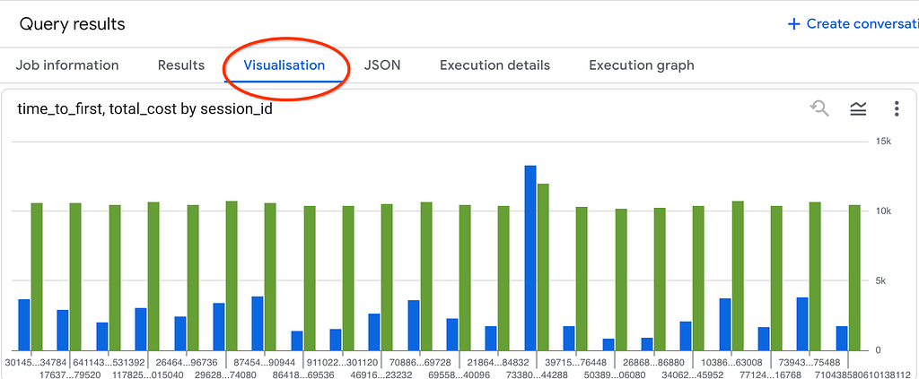
Task: Click the axis label 21864...84832
Action: point(498,363)
